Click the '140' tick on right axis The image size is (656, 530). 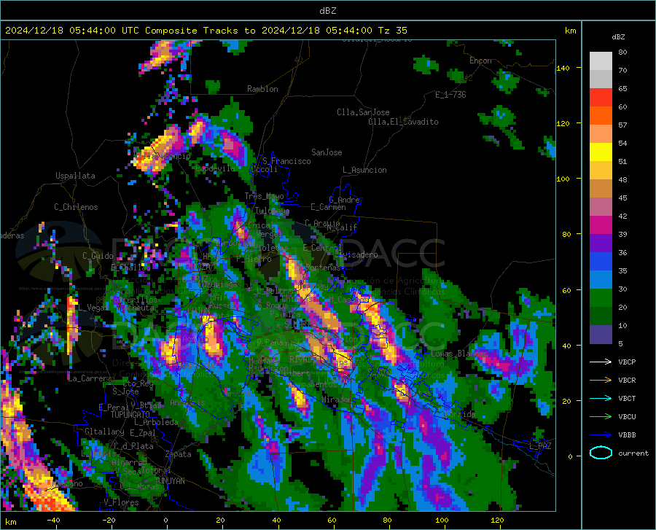click(x=563, y=68)
